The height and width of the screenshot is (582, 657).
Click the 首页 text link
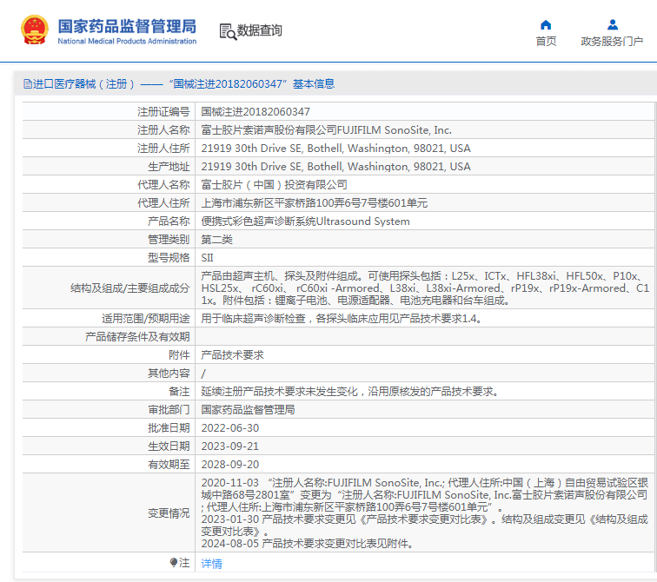[x=546, y=41]
